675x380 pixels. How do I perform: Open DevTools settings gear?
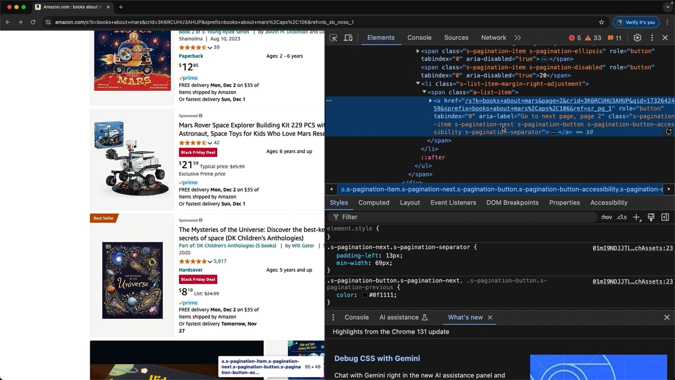[x=637, y=38]
